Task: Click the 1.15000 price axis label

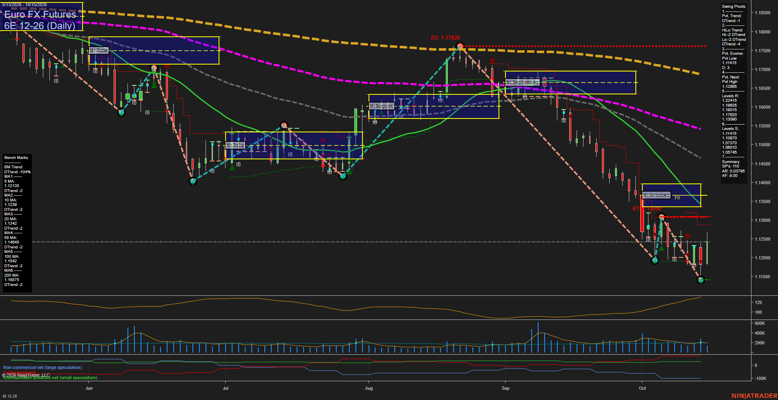Action: [x=762, y=145]
